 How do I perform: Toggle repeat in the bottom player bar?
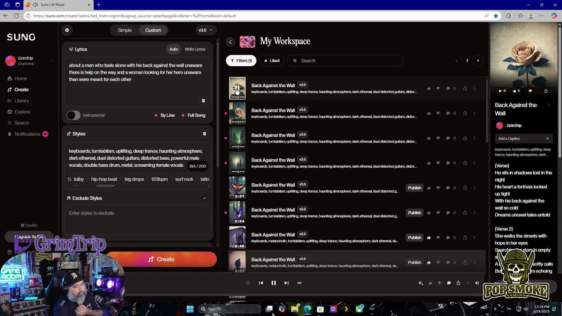(x=248, y=283)
